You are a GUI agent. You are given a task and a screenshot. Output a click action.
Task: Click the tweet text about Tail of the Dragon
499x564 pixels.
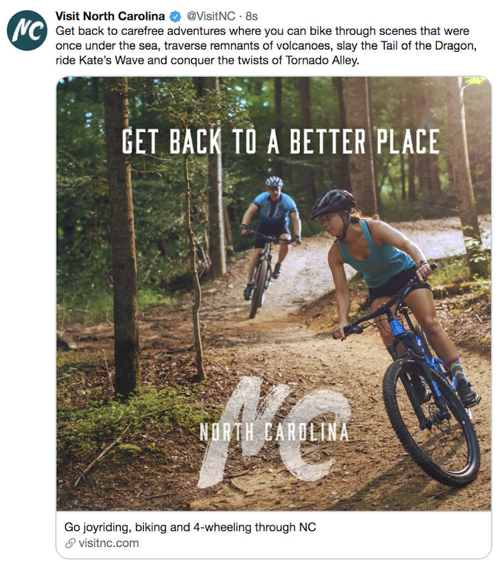pos(266,46)
